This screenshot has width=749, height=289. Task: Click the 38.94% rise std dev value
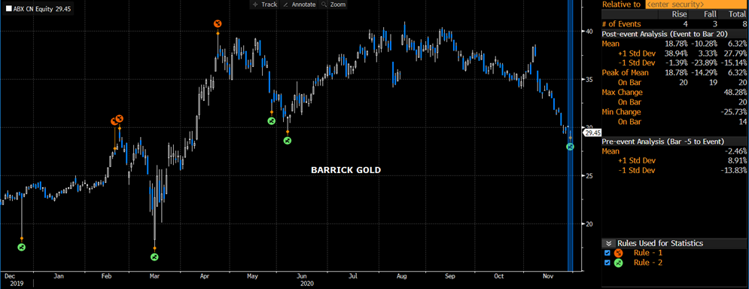[x=677, y=53]
